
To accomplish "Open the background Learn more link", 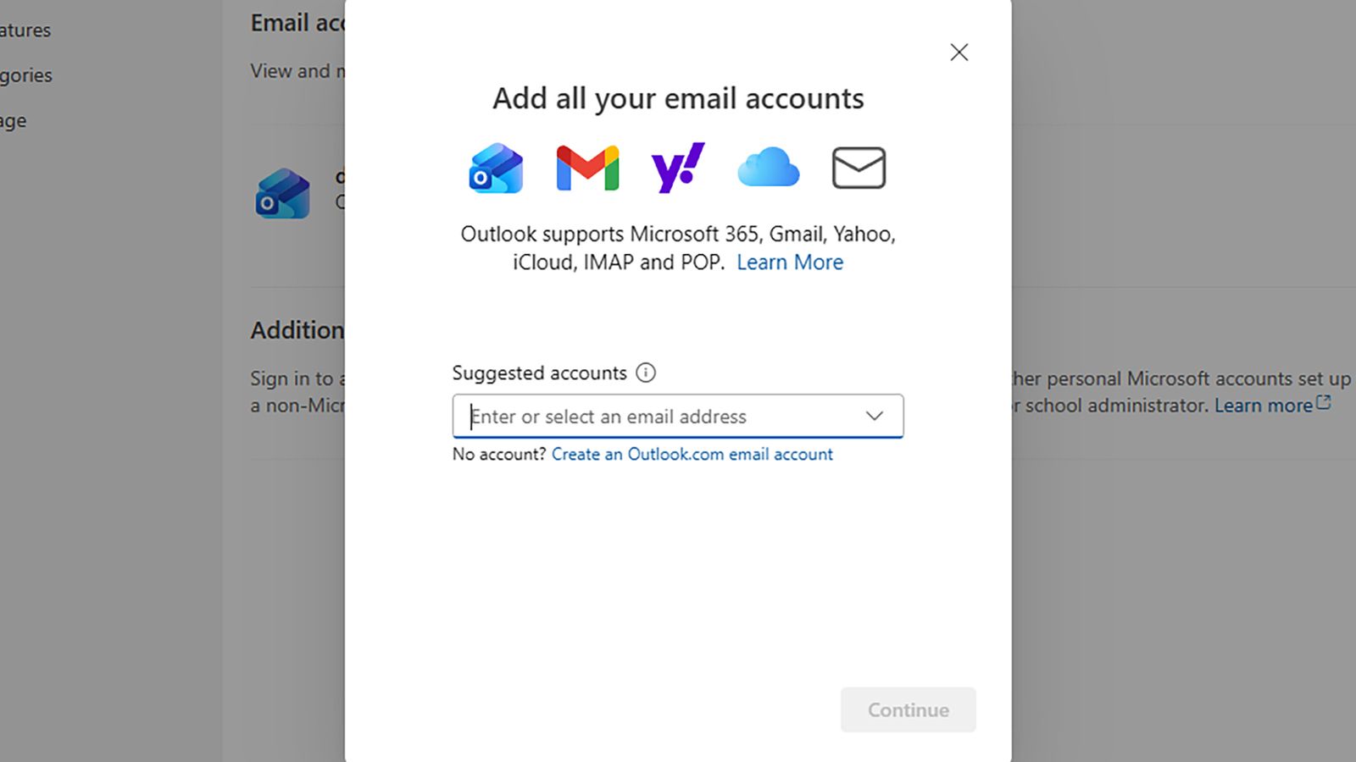I will (x=1264, y=406).
